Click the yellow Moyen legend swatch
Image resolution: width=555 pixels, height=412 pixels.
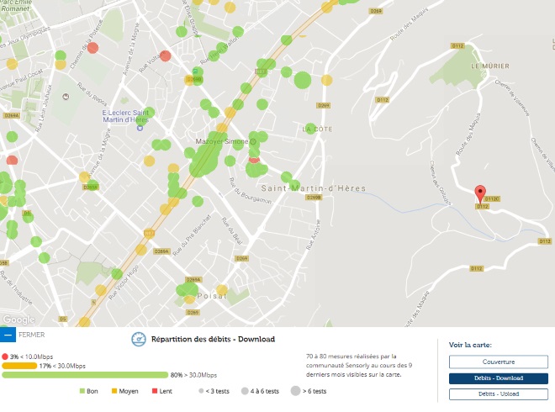[114, 391]
